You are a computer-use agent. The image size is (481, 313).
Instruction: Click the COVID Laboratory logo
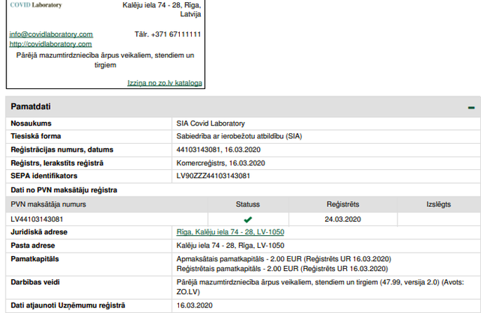pyautogui.click(x=36, y=5)
